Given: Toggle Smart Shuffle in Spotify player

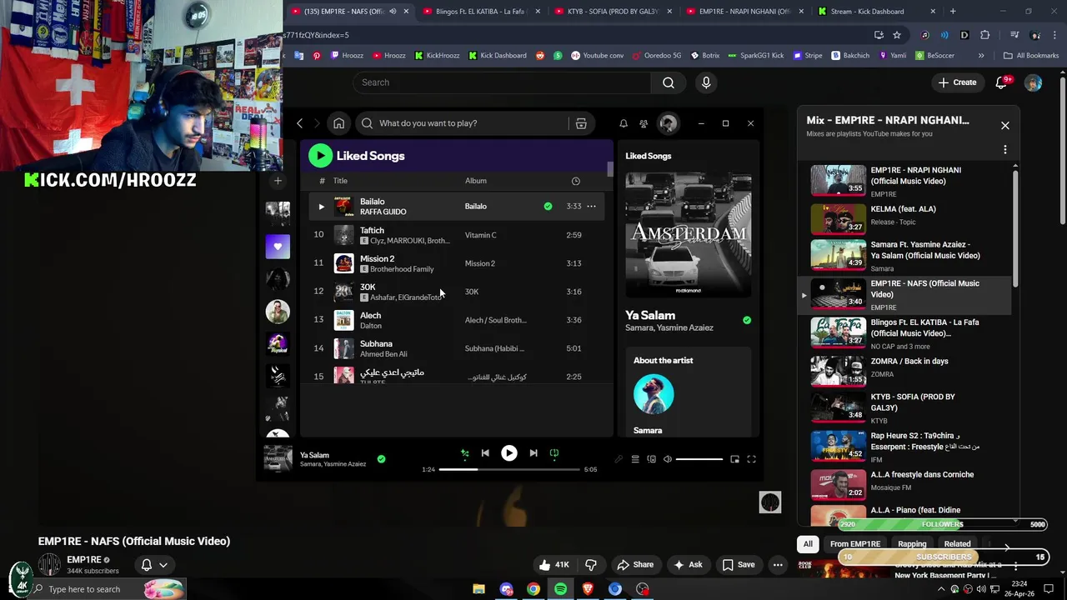Looking at the screenshot, I should [x=465, y=453].
